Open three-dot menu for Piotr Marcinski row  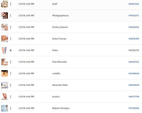[x=10, y=62]
